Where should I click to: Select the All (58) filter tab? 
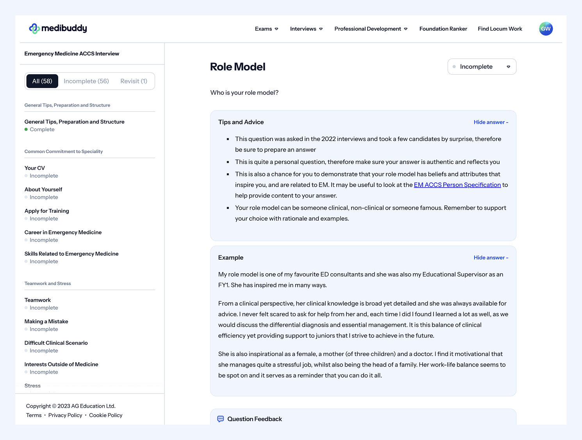(x=42, y=81)
